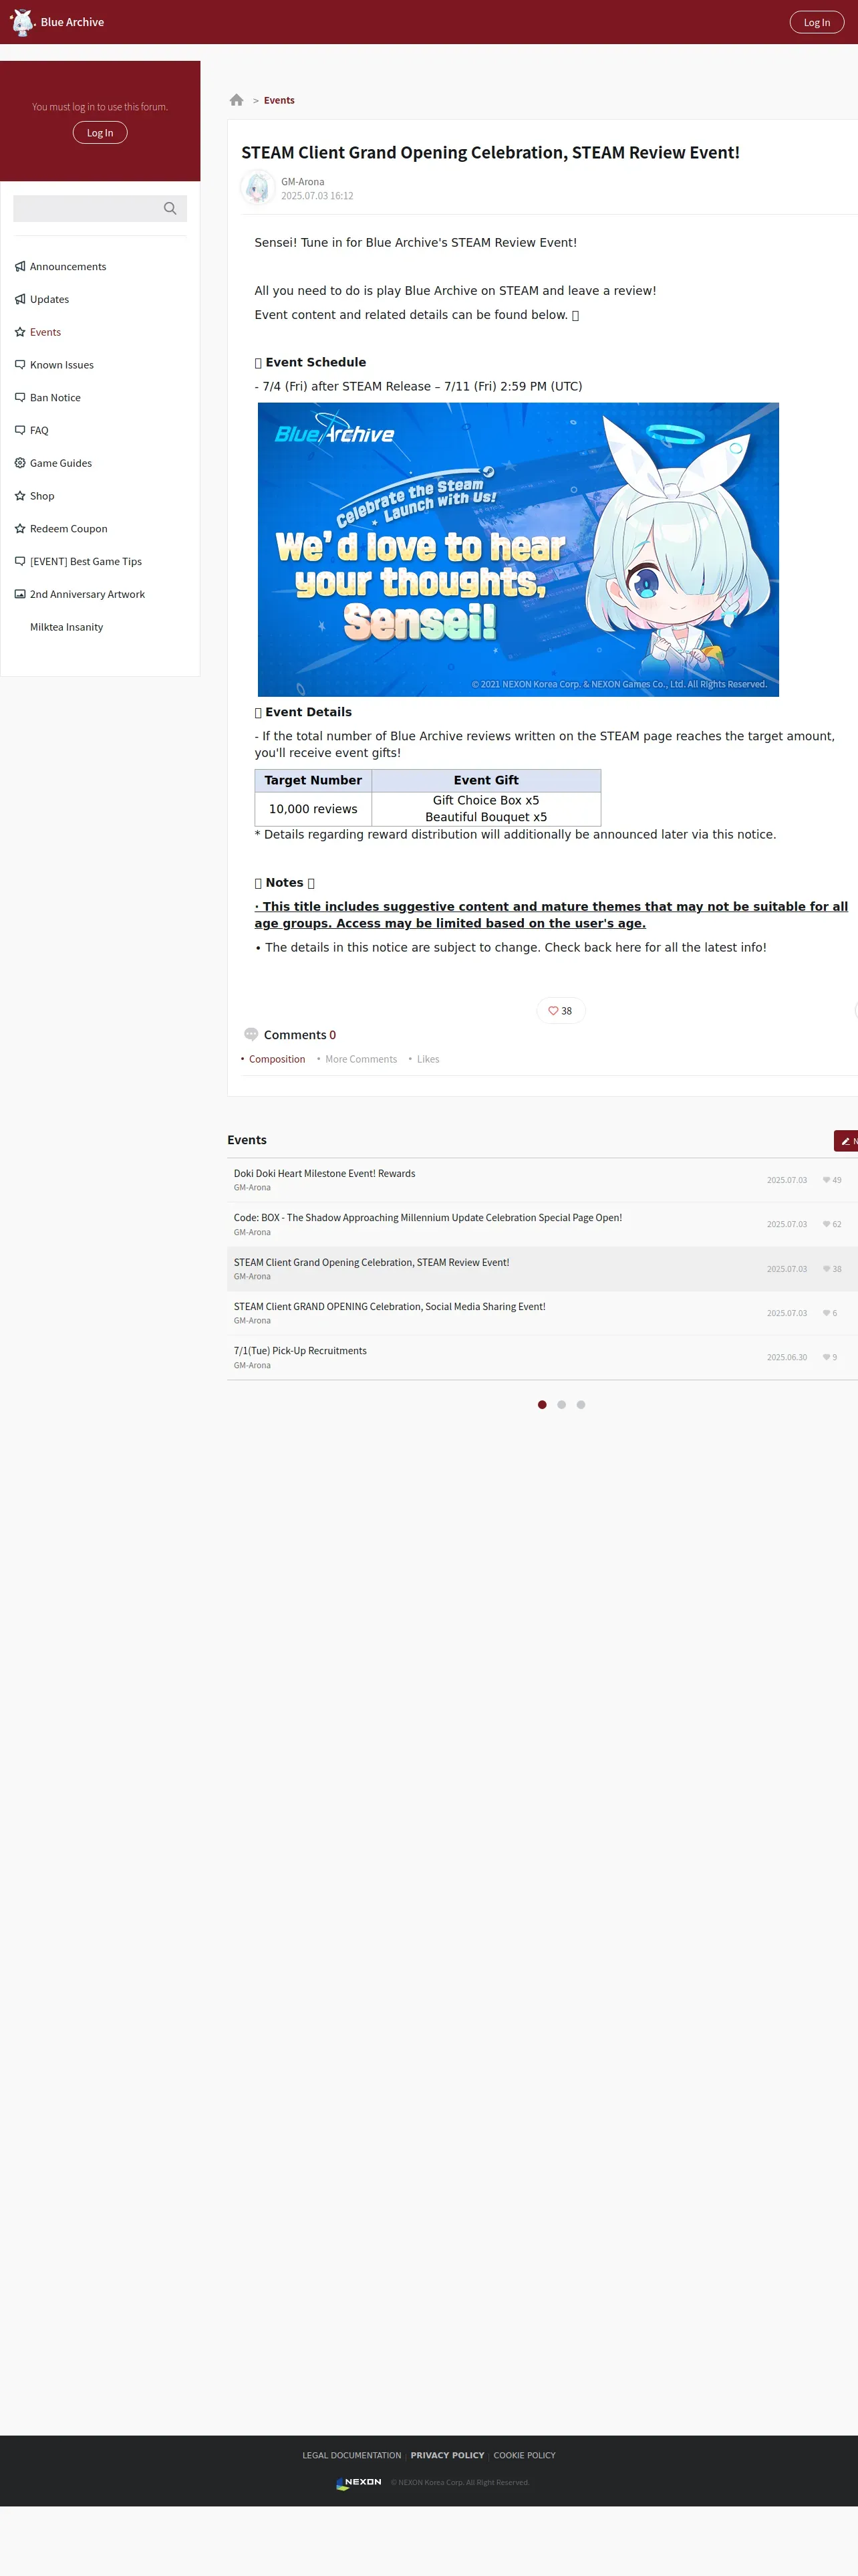Select the More Comments tab
Image resolution: width=858 pixels, height=2576 pixels.
click(x=361, y=1060)
